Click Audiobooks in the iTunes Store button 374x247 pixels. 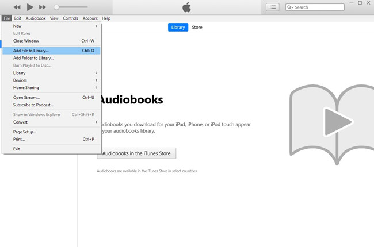tap(136, 153)
